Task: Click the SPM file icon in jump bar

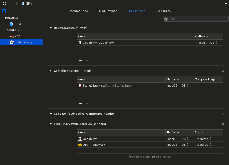Action: [x=23, y=3]
